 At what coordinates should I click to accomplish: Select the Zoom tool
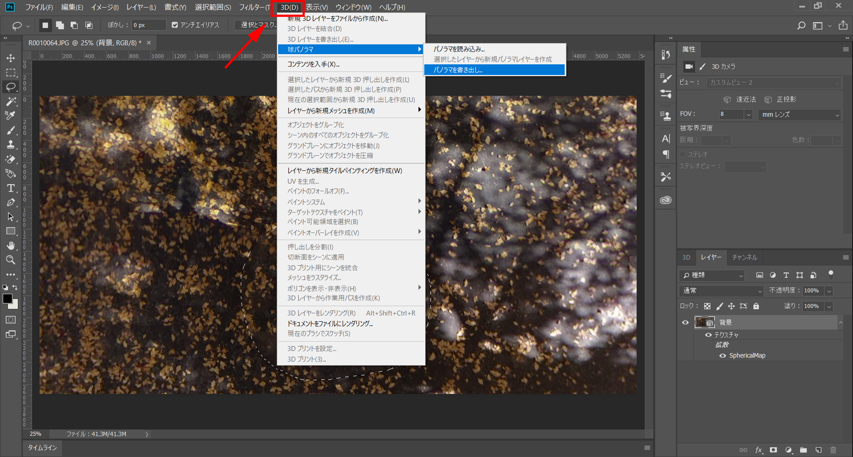11,260
